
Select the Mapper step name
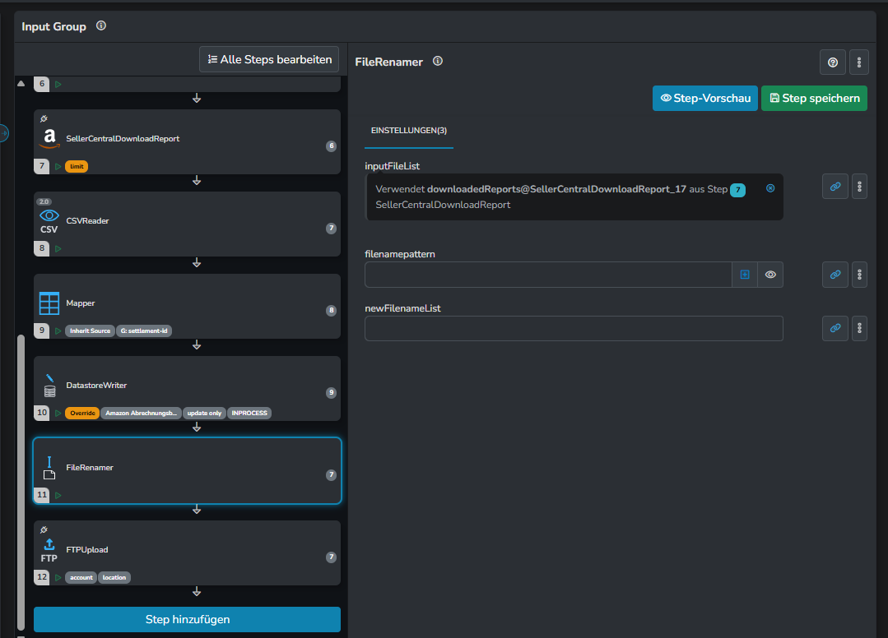point(81,303)
